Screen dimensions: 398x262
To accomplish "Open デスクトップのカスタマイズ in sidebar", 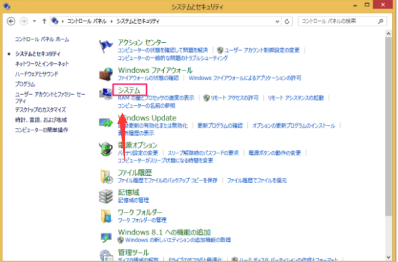I will point(40,110).
